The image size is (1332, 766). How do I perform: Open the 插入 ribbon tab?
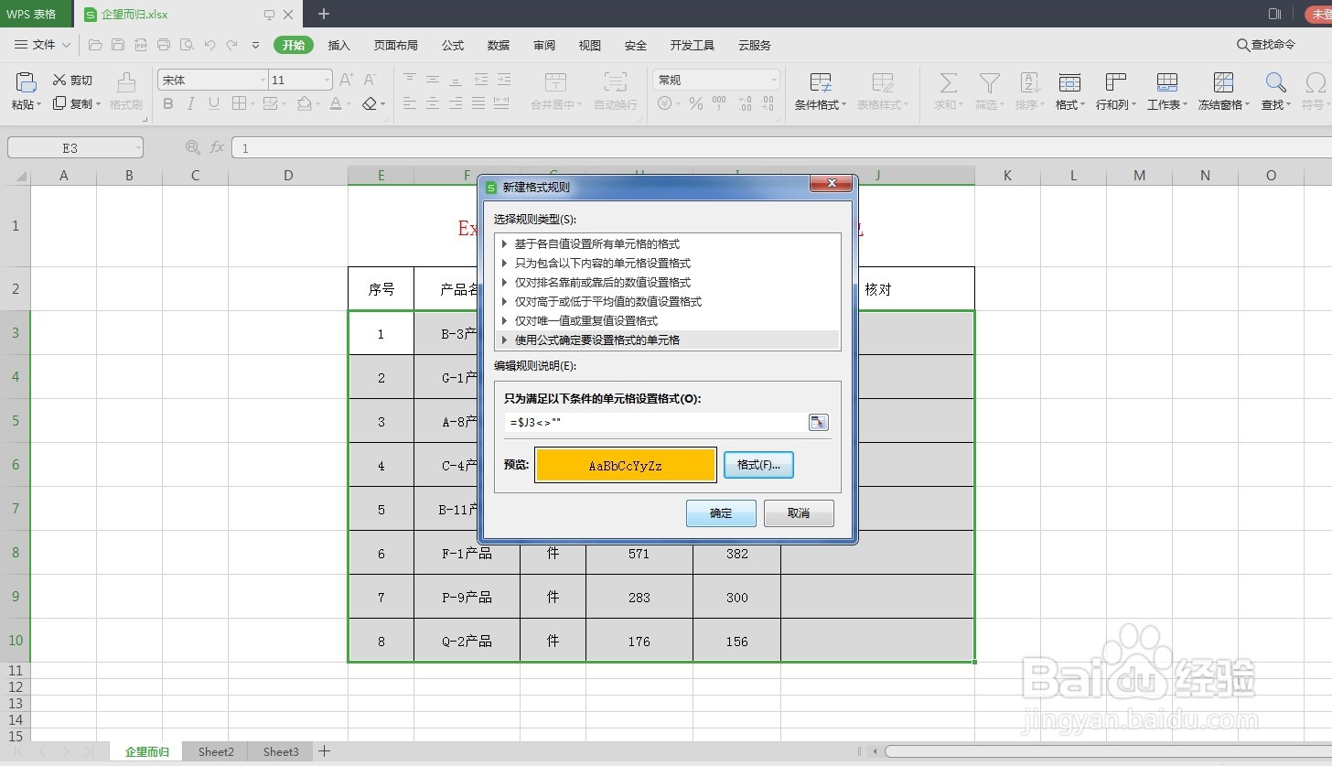coord(339,45)
